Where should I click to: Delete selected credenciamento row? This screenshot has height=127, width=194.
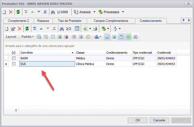point(20,29)
